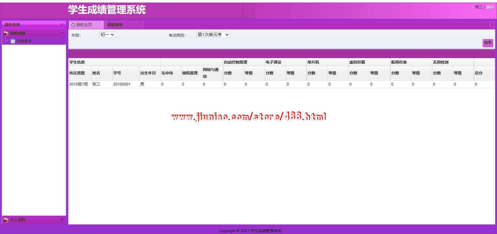This screenshot has height=234, width=497.
Task: Open the tab bar overflow arrow
Action: click(x=492, y=25)
